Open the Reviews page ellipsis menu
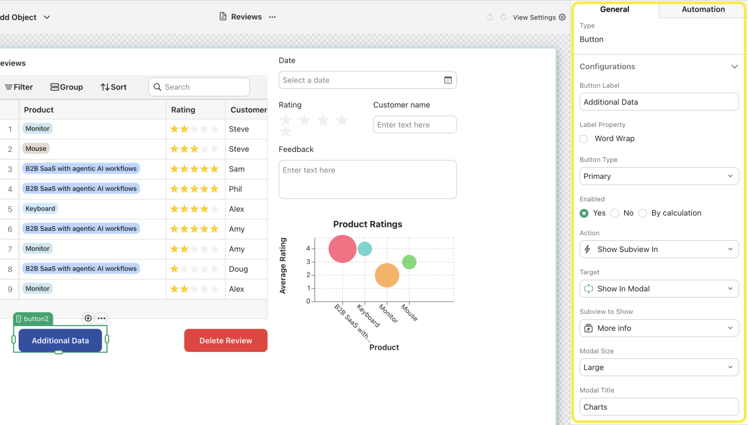The width and height of the screenshot is (748, 425). point(272,17)
